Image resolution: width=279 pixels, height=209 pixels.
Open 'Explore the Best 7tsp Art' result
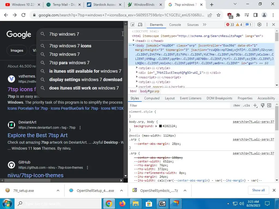[38, 135]
